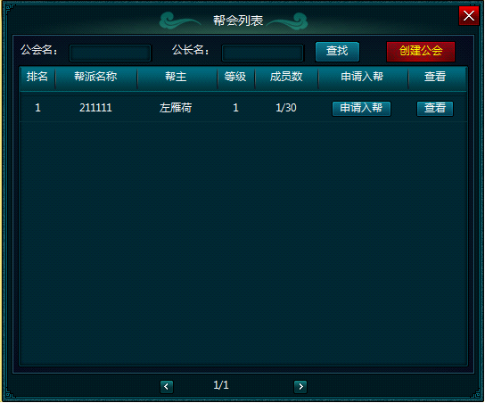Click the 申请入帮 column header
Viewport: 485px width, 403px height.
363,77
